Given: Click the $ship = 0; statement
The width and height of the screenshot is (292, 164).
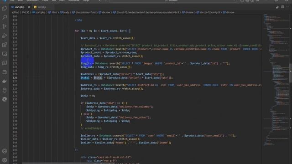Looking at the screenshot, I should (88, 96).
